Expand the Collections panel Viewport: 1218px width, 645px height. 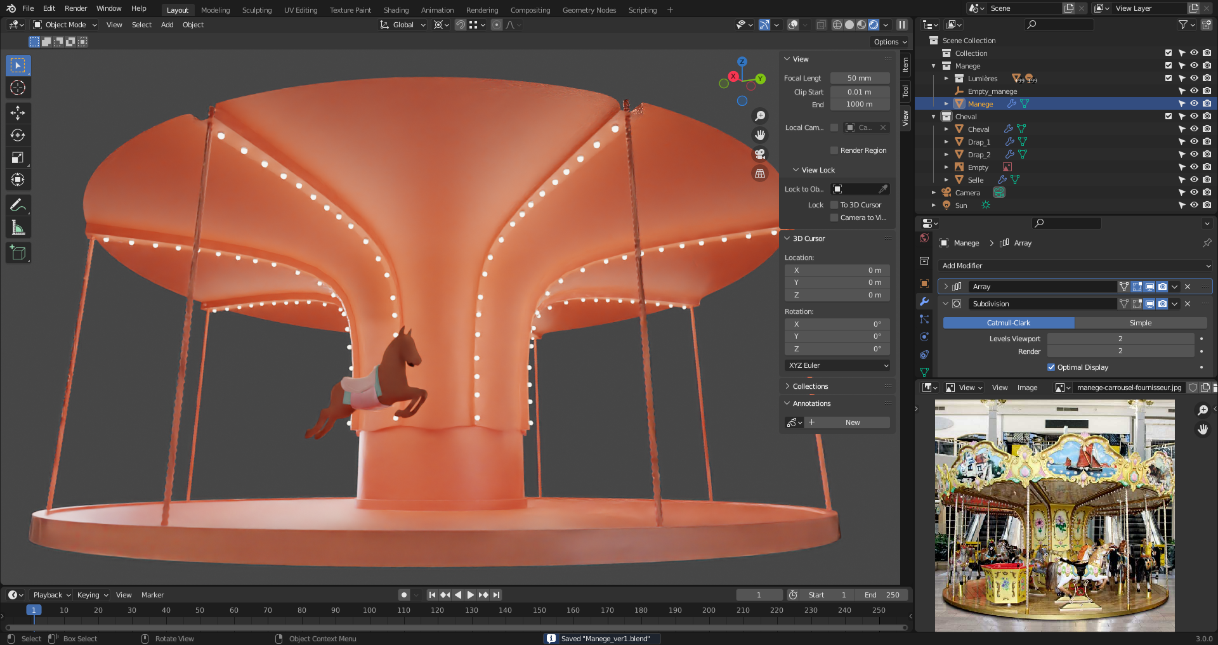[x=810, y=386]
